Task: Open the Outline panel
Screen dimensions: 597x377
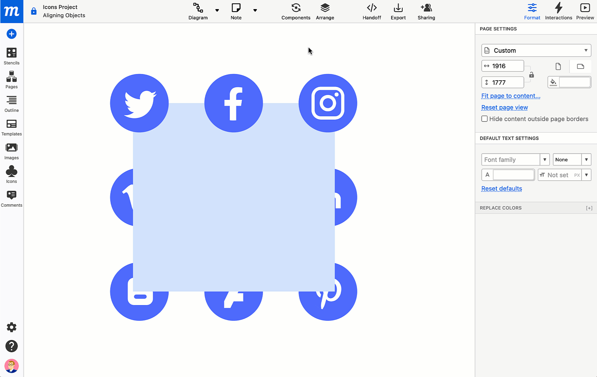Action: pos(12,103)
